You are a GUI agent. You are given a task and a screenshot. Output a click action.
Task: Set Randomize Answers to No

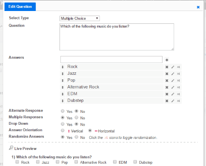click(x=76, y=137)
